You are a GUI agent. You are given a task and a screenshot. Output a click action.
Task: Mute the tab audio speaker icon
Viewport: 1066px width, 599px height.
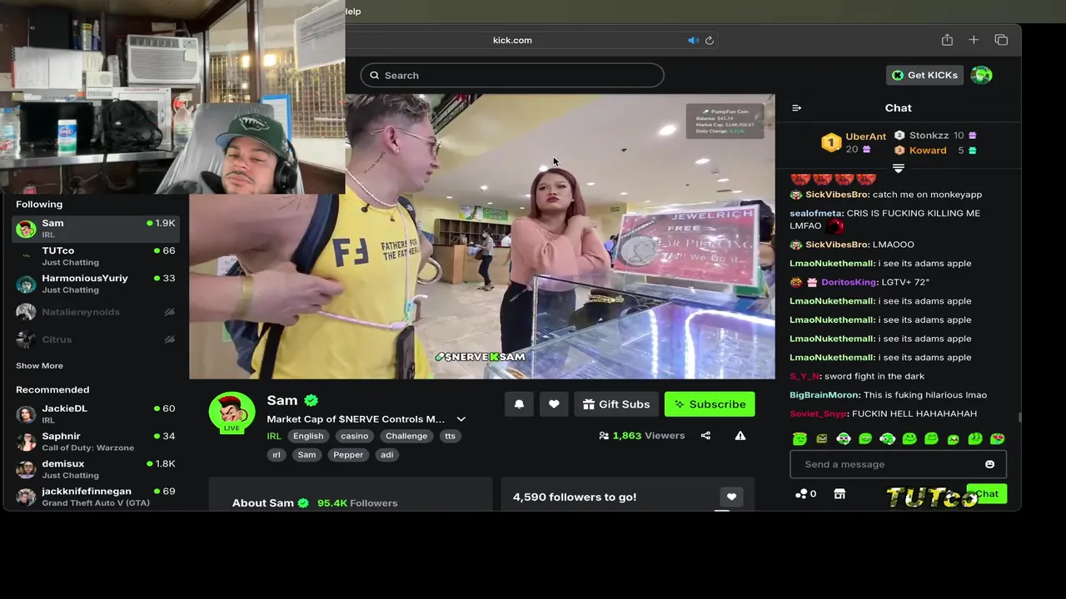tap(692, 40)
